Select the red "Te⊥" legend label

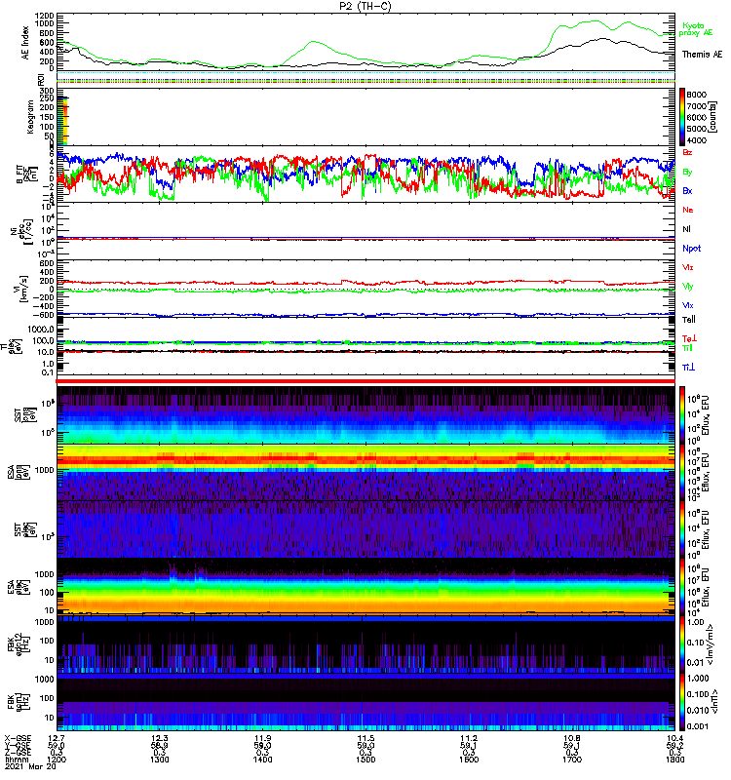click(x=689, y=338)
